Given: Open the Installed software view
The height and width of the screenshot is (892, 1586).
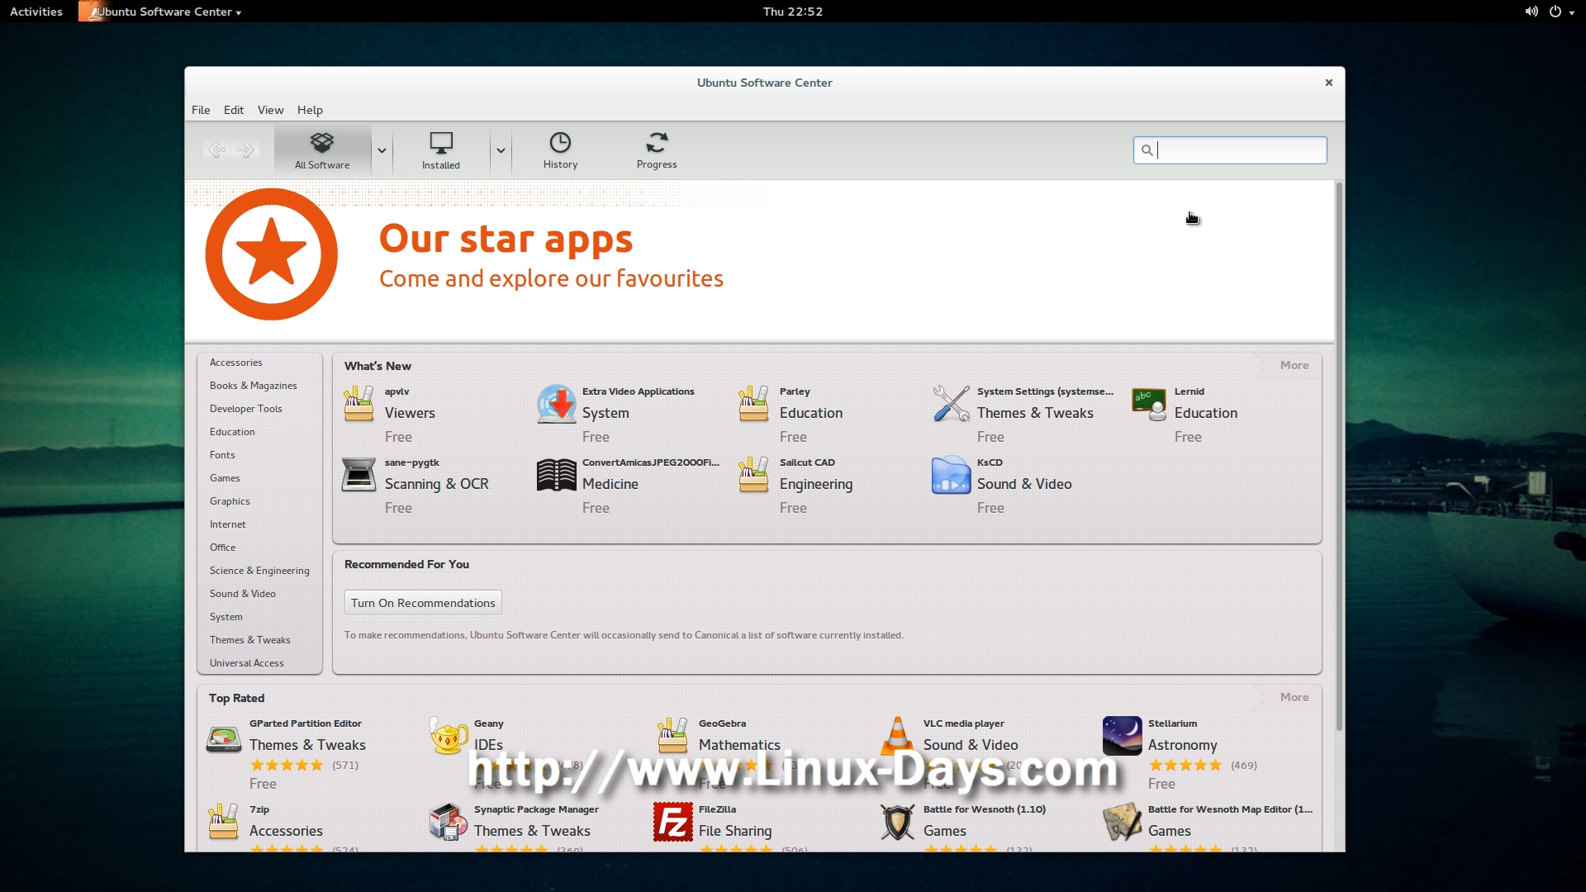Looking at the screenshot, I should 441,150.
